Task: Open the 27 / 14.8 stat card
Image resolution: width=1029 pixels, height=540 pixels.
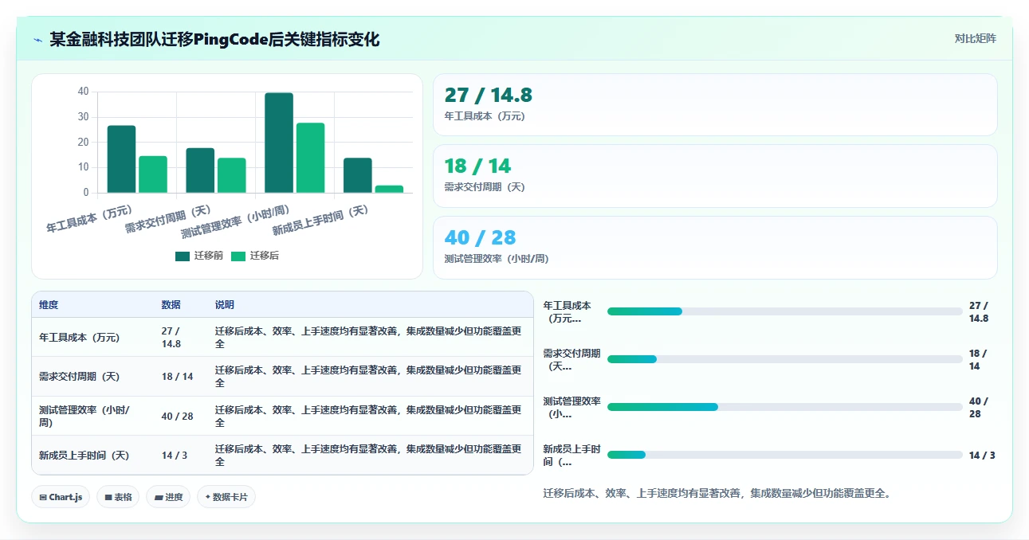Action: click(x=715, y=105)
